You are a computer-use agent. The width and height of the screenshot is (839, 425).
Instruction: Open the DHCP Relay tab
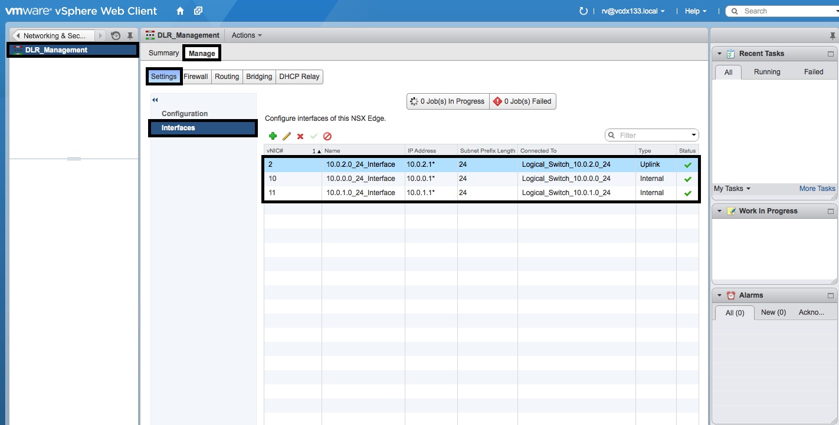[x=299, y=77]
